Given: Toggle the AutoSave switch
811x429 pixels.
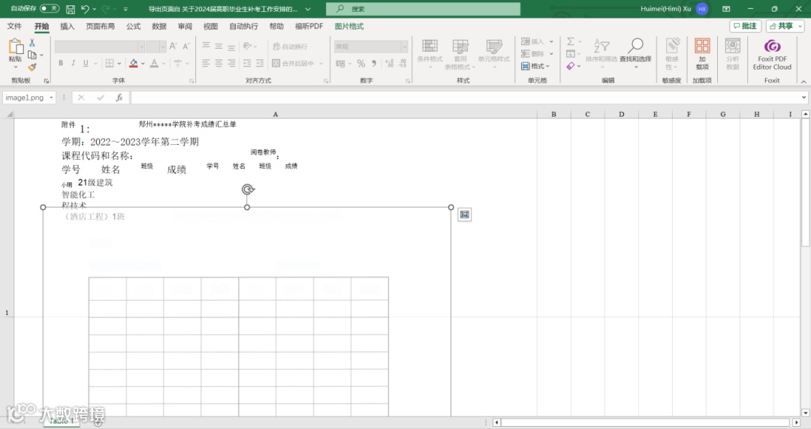Looking at the screenshot, I should point(49,9).
